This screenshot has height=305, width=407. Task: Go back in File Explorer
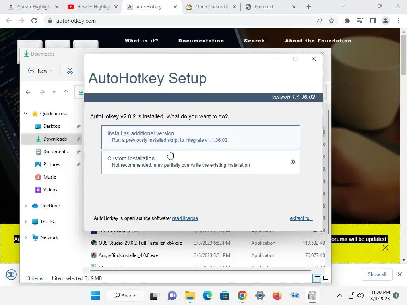28,92
